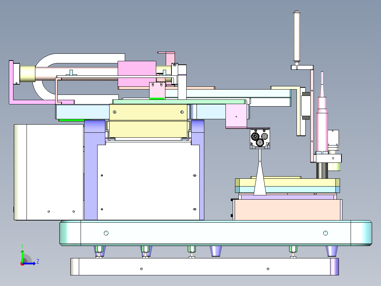Click the right circular hole on the base plate
This screenshot has height=286, width=381.
[326, 233]
